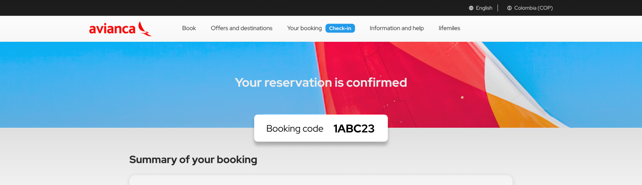Open Offers and destinations menu
The width and height of the screenshot is (642, 185).
click(x=242, y=28)
